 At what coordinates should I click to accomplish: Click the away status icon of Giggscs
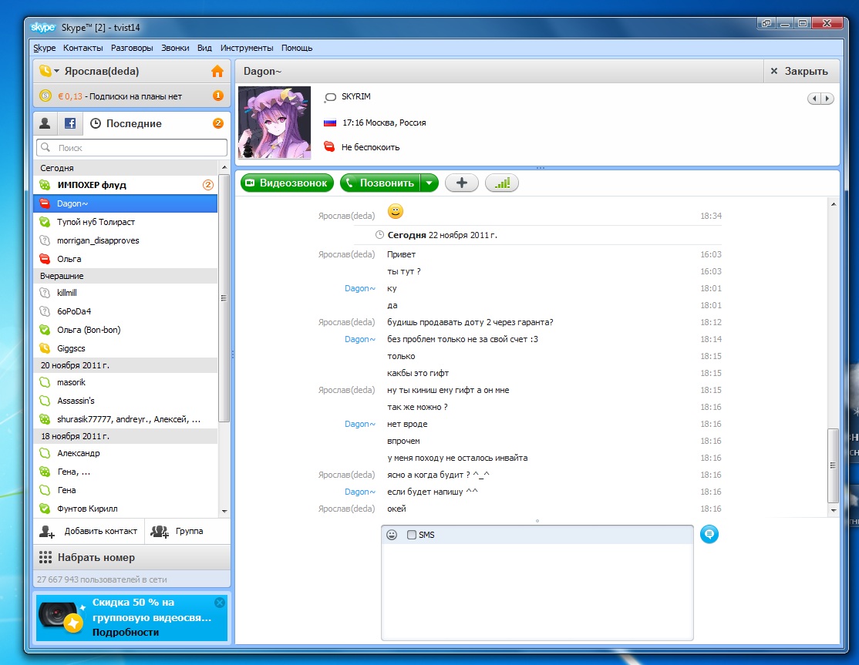(x=45, y=348)
